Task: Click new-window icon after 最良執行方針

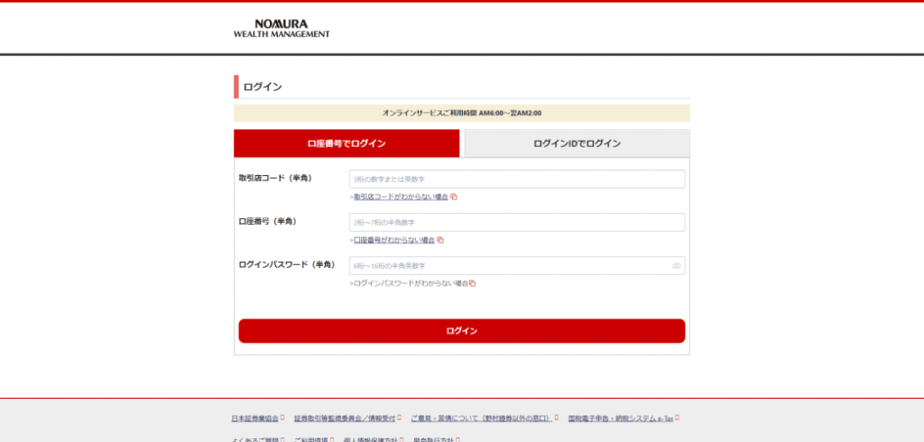Action: (x=457, y=439)
